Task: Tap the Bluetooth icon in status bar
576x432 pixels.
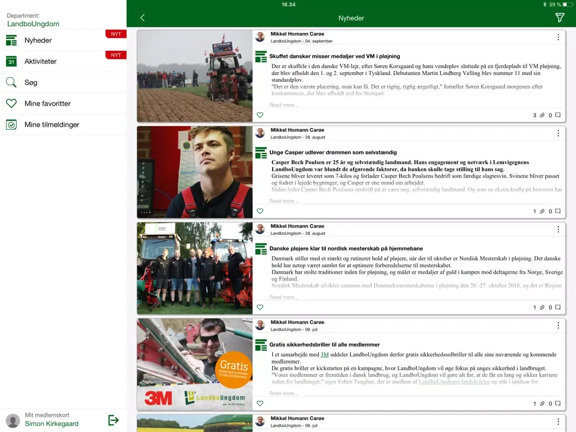Action: pyautogui.click(x=545, y=5)
